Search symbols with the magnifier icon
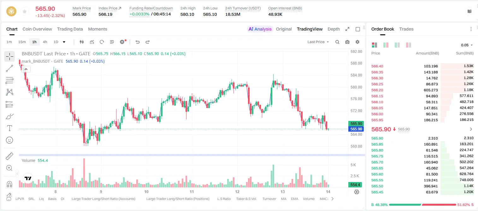The height and width of the screenshot is (211, 478). 337,42
